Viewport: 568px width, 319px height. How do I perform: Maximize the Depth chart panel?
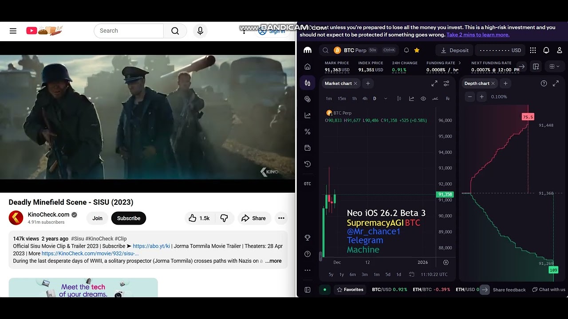pos(556,83)
